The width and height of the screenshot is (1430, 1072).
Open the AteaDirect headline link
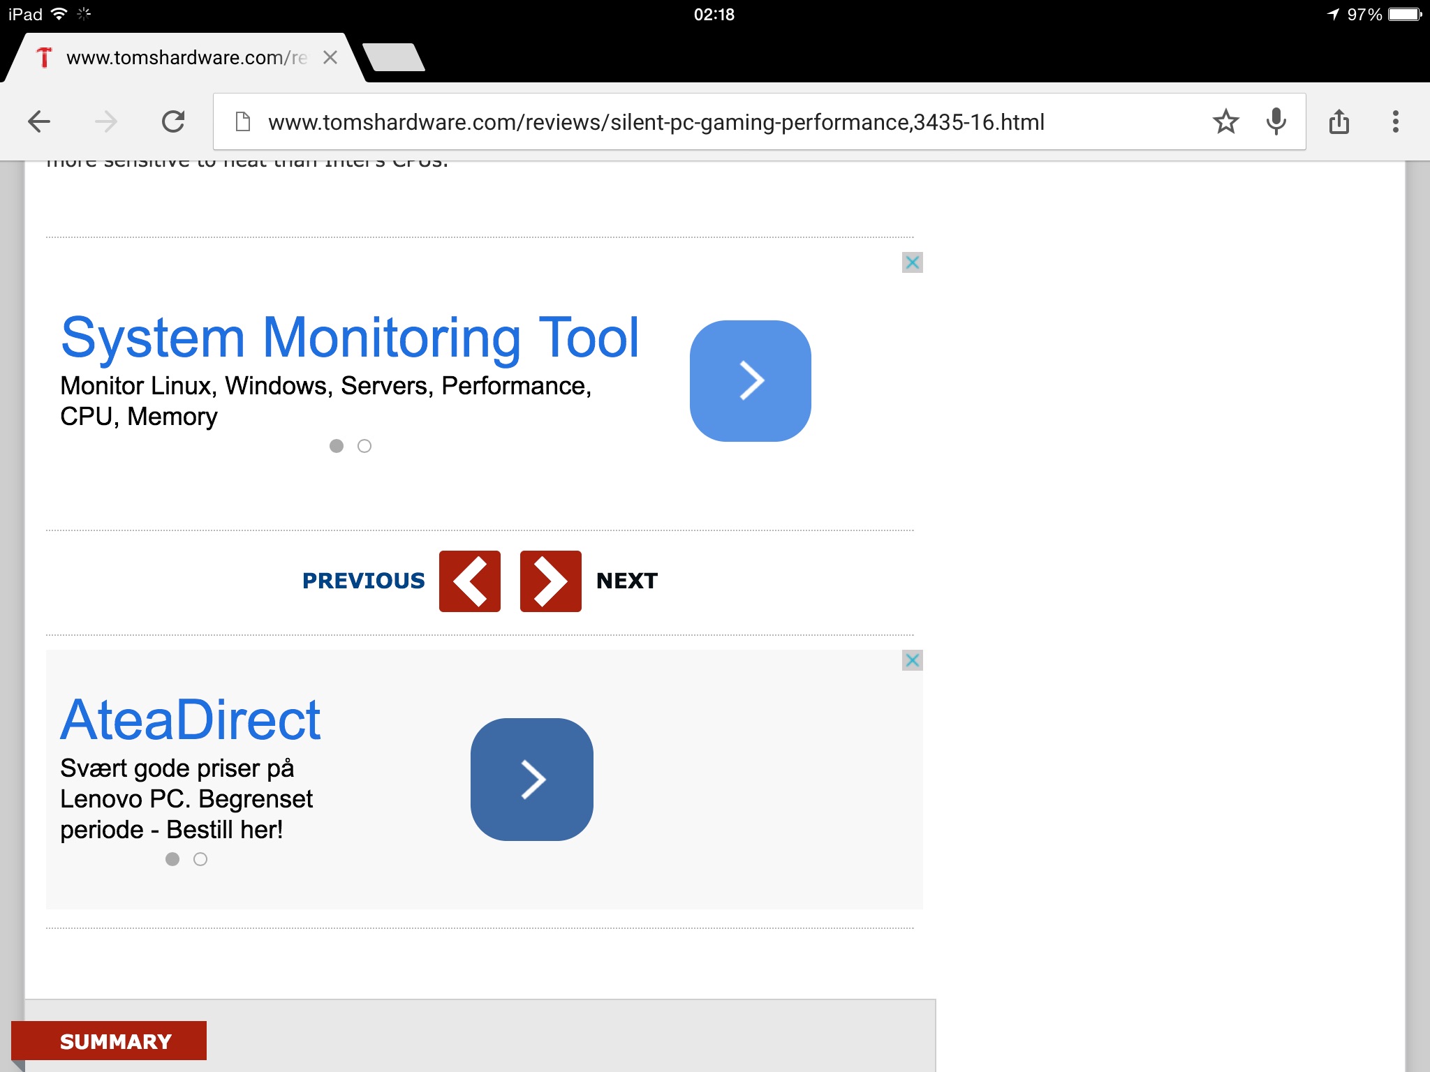point(190,720)
